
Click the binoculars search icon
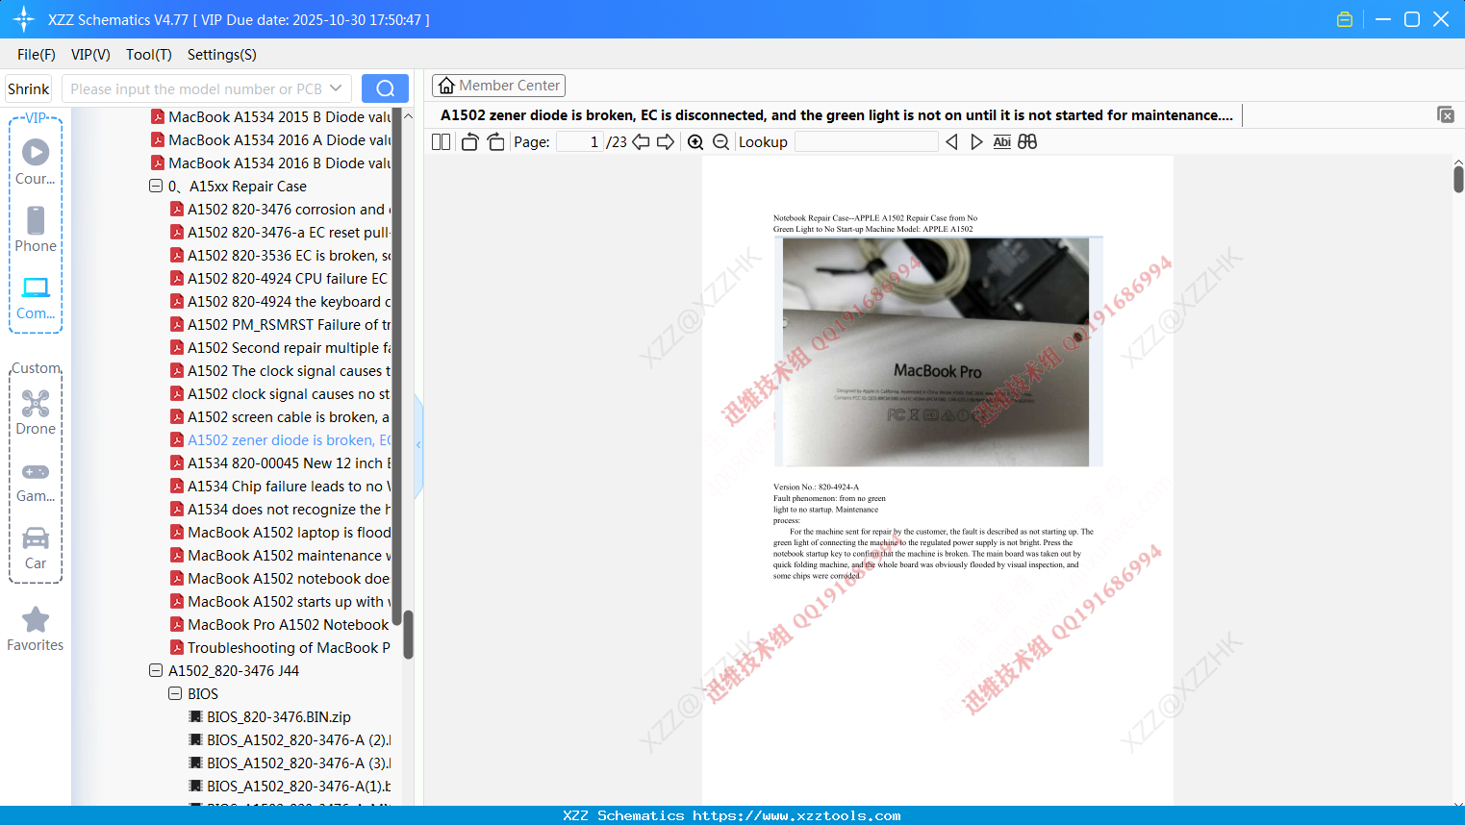1027,142
